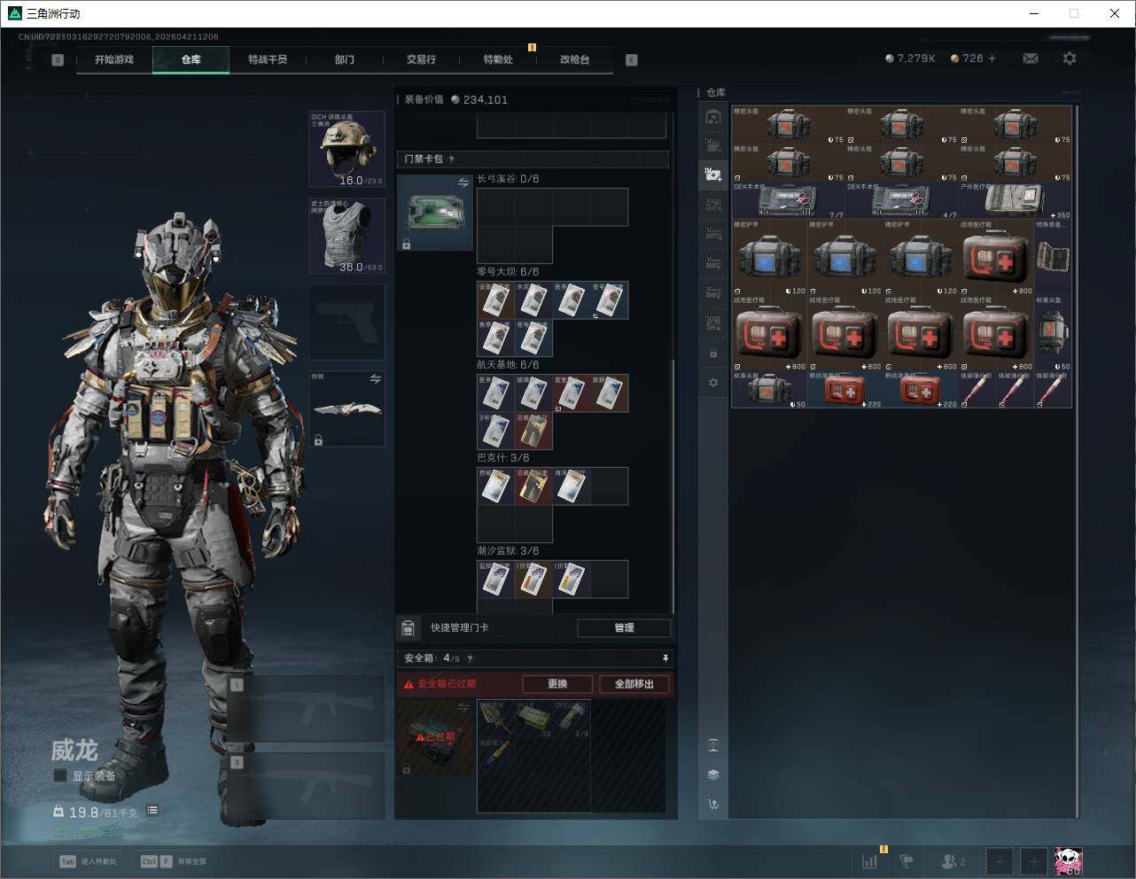
Task: Toggle the 显示装备 checkbox
Action: pyautogui.click(x=59, y=775)
